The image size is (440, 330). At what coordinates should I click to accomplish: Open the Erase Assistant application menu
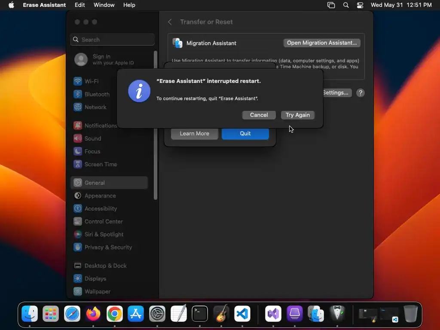pyautogui.click(x=44, y=5)
